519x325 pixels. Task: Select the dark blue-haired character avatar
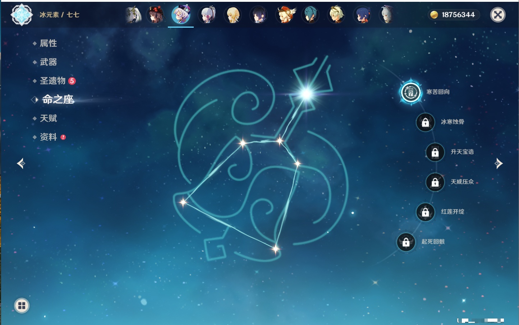click(362, 15)
